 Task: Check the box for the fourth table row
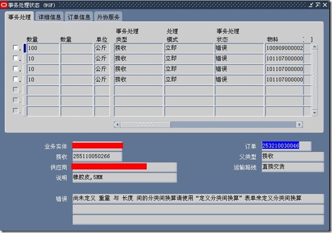tap(16, 79)
